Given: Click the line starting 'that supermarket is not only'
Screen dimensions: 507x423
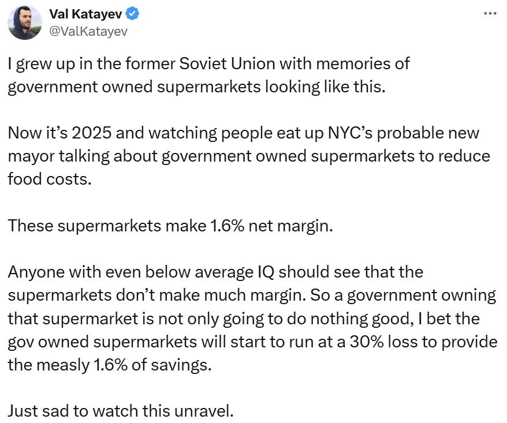Looking at the screenshot, I should pos(244,319).
